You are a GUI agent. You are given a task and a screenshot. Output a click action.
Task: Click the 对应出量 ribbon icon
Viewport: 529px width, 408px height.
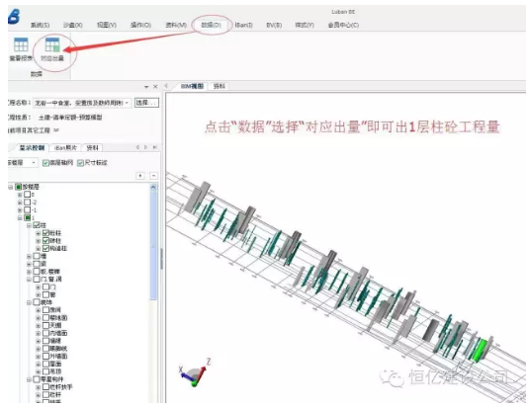coord(52,45)
